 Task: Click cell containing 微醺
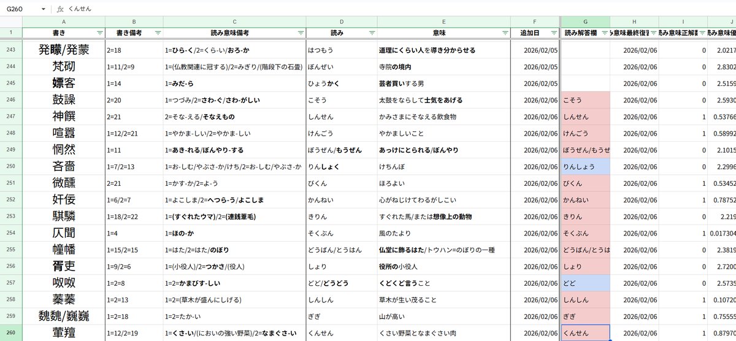64,183
